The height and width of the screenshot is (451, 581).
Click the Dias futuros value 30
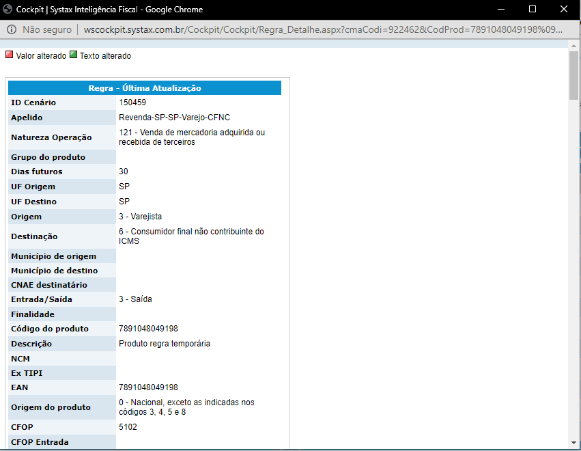(124, 172)
